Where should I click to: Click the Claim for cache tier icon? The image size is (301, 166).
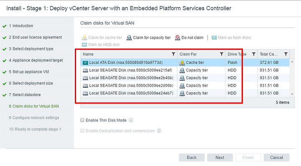pos(84,37)
